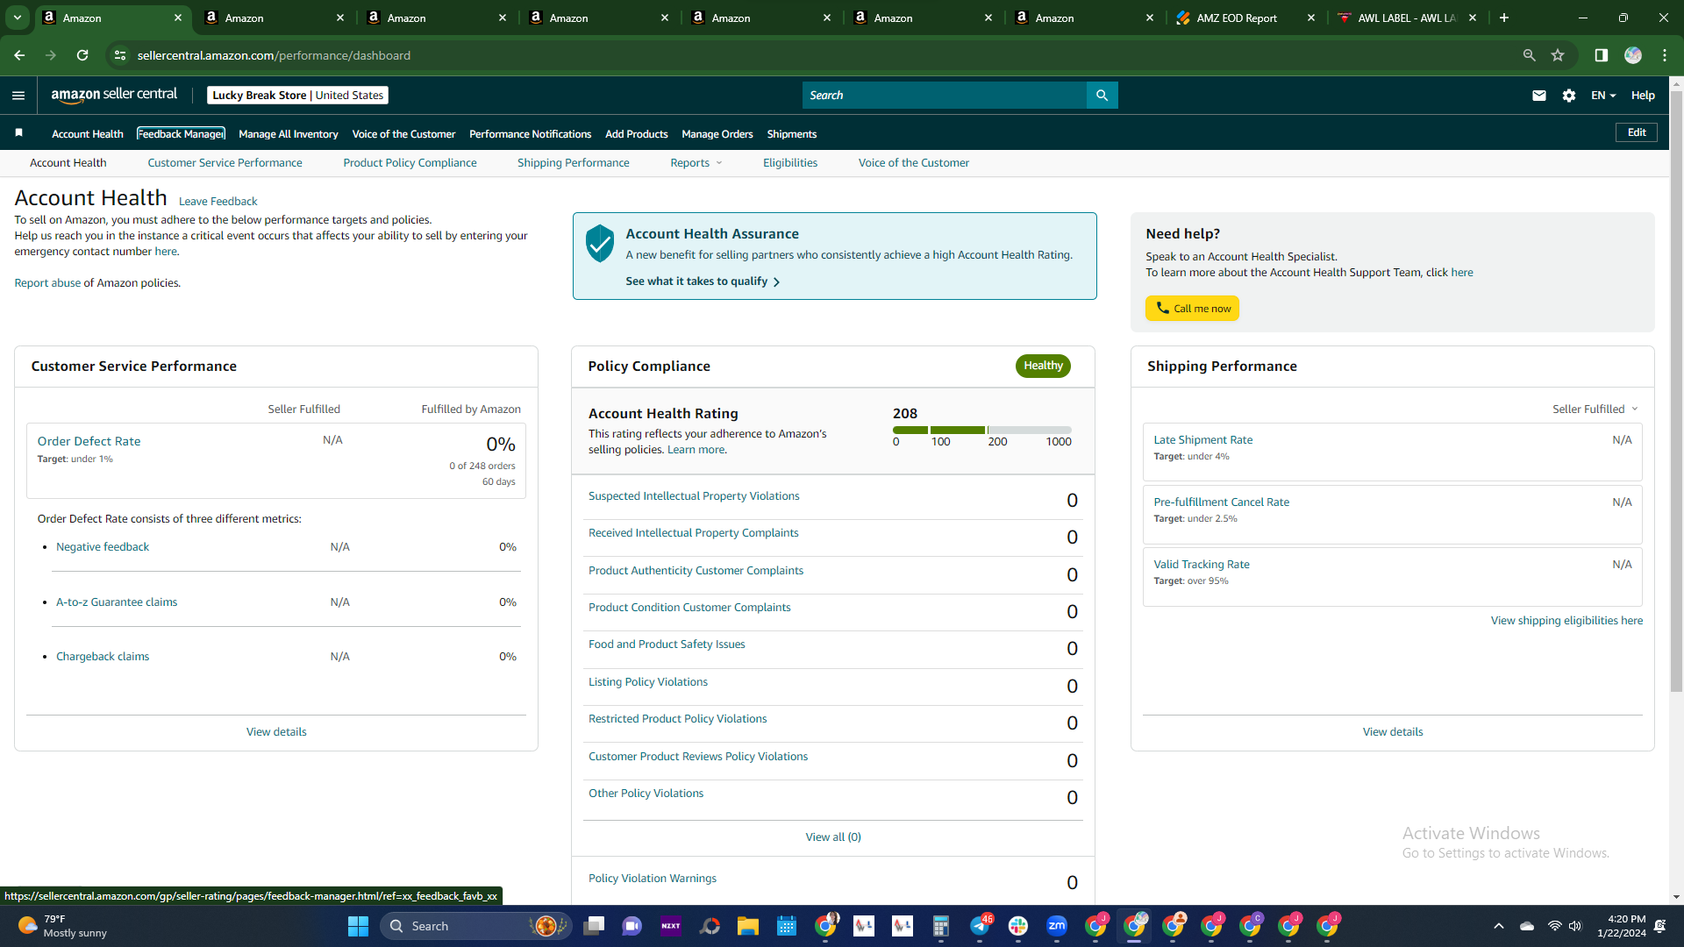The width and height of the screenshot is (1684, 947).
Task: Open Chargeback claims link
Action: coord(103,657)
